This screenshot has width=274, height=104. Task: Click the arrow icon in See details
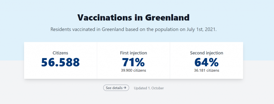125,88
